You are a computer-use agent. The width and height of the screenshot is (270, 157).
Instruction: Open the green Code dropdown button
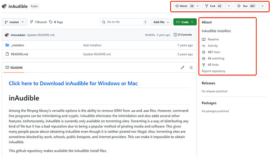185,22
